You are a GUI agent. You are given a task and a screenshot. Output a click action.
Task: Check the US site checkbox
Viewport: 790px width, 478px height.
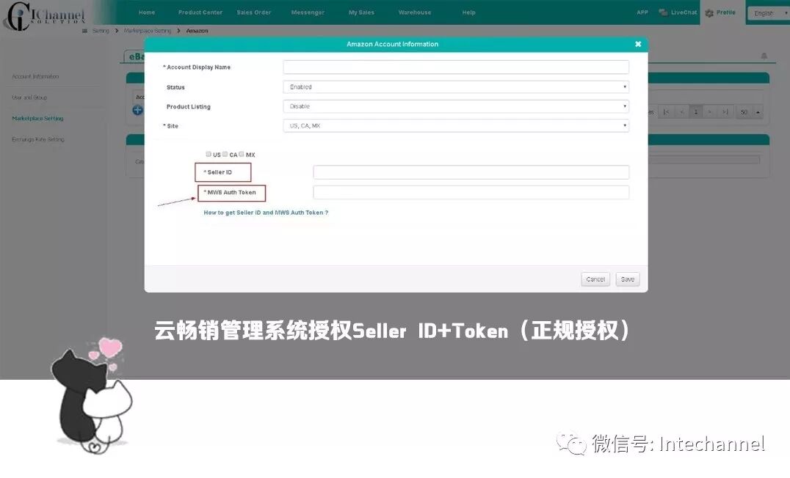pos(209,154)
